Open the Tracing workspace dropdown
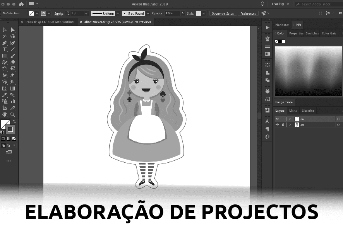Screen dimensions: 343x228 click(280, 4)
